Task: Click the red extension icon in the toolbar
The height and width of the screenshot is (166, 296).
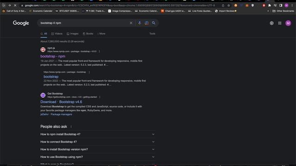Action: [x=264, y=6]
